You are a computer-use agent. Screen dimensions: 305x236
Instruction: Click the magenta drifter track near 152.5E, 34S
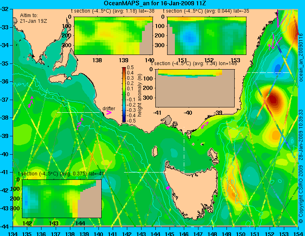click(274, 42)
